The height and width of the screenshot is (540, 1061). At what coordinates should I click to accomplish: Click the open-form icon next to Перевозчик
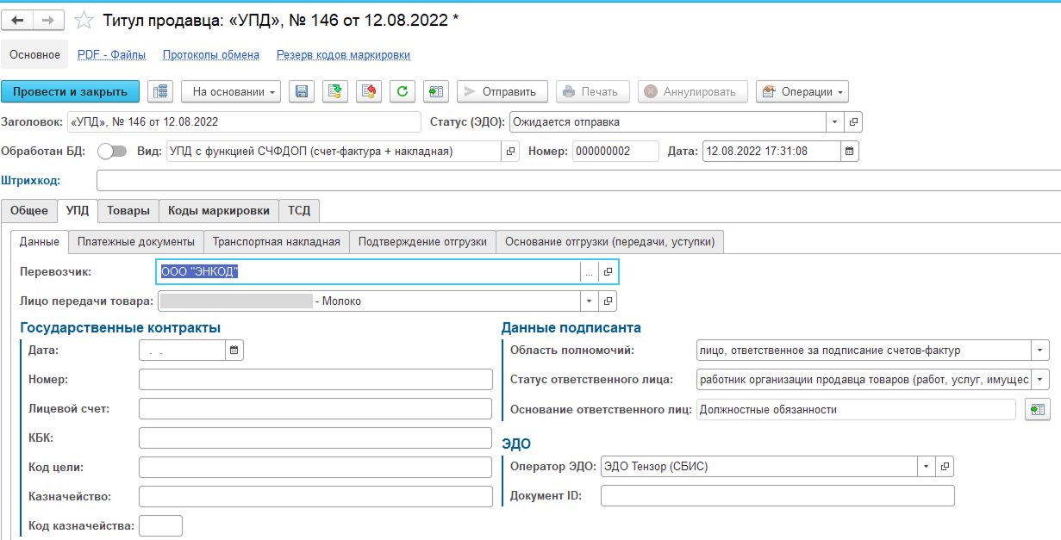point(608,272)
